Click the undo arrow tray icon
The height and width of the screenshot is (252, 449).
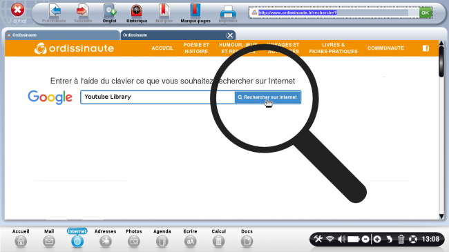(389, 239)
